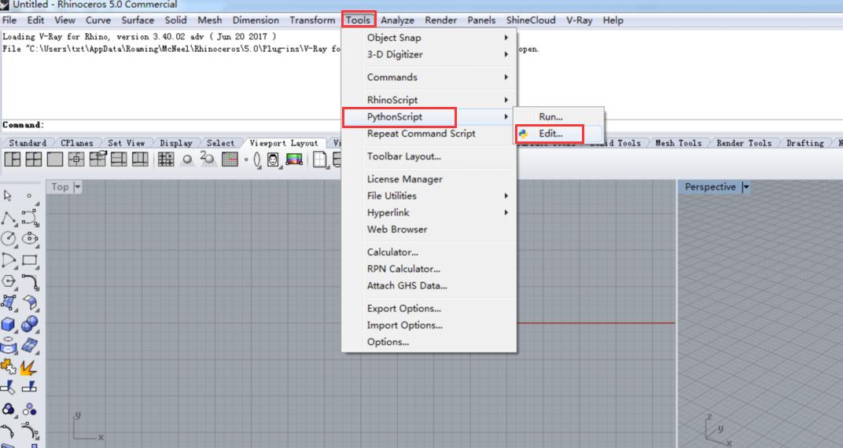The image size is (843, 448).
Task: Open the Curve menu
Action: click(98, 20)
